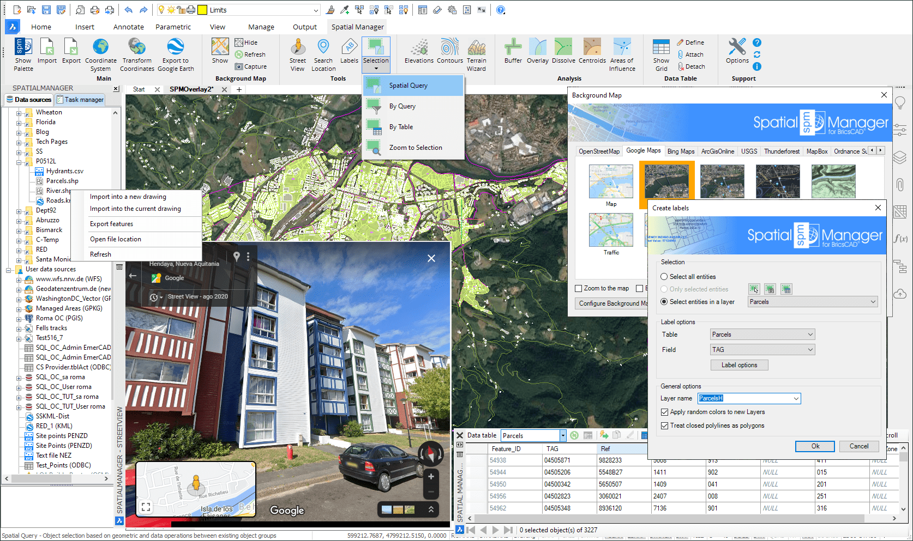Expand the Wheaton tree node
This screenshot has width=913, height=541.
click(x=19, y=113)
